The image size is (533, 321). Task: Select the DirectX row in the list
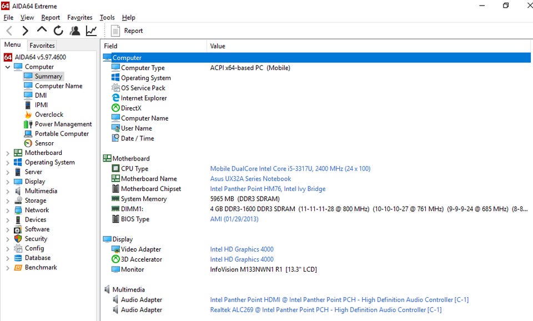coord(131,108)
